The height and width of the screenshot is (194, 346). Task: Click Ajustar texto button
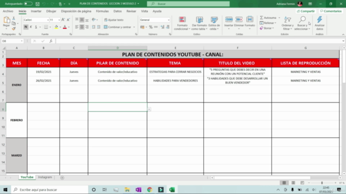click(114, 20)
